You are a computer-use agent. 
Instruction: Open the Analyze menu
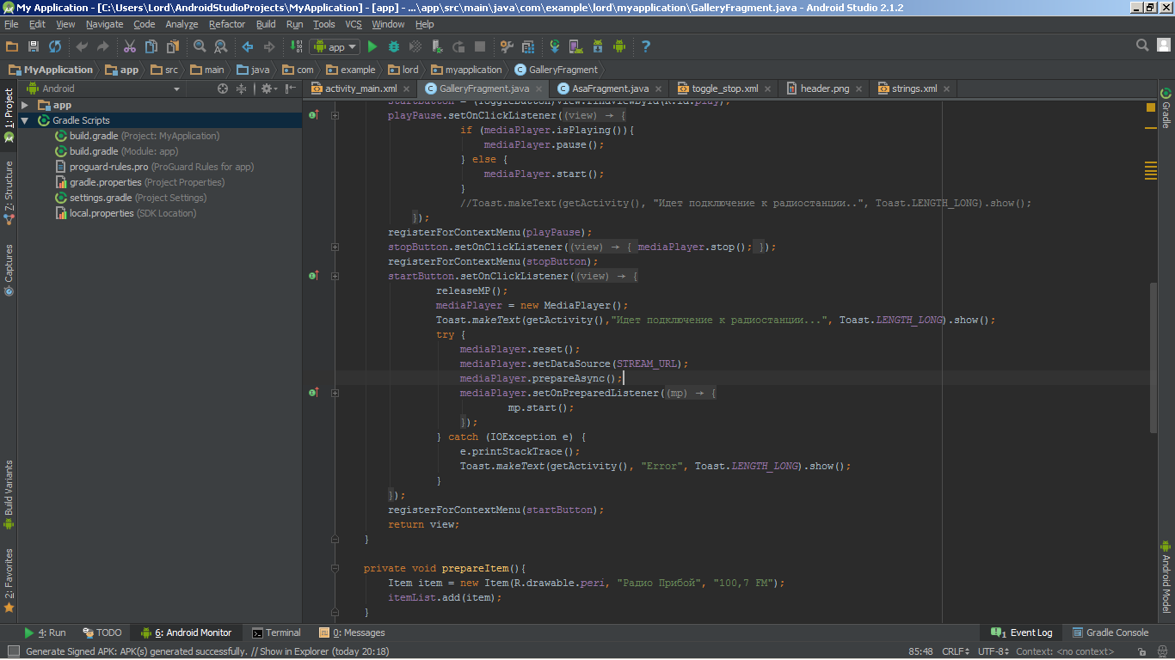coord(181,24)
